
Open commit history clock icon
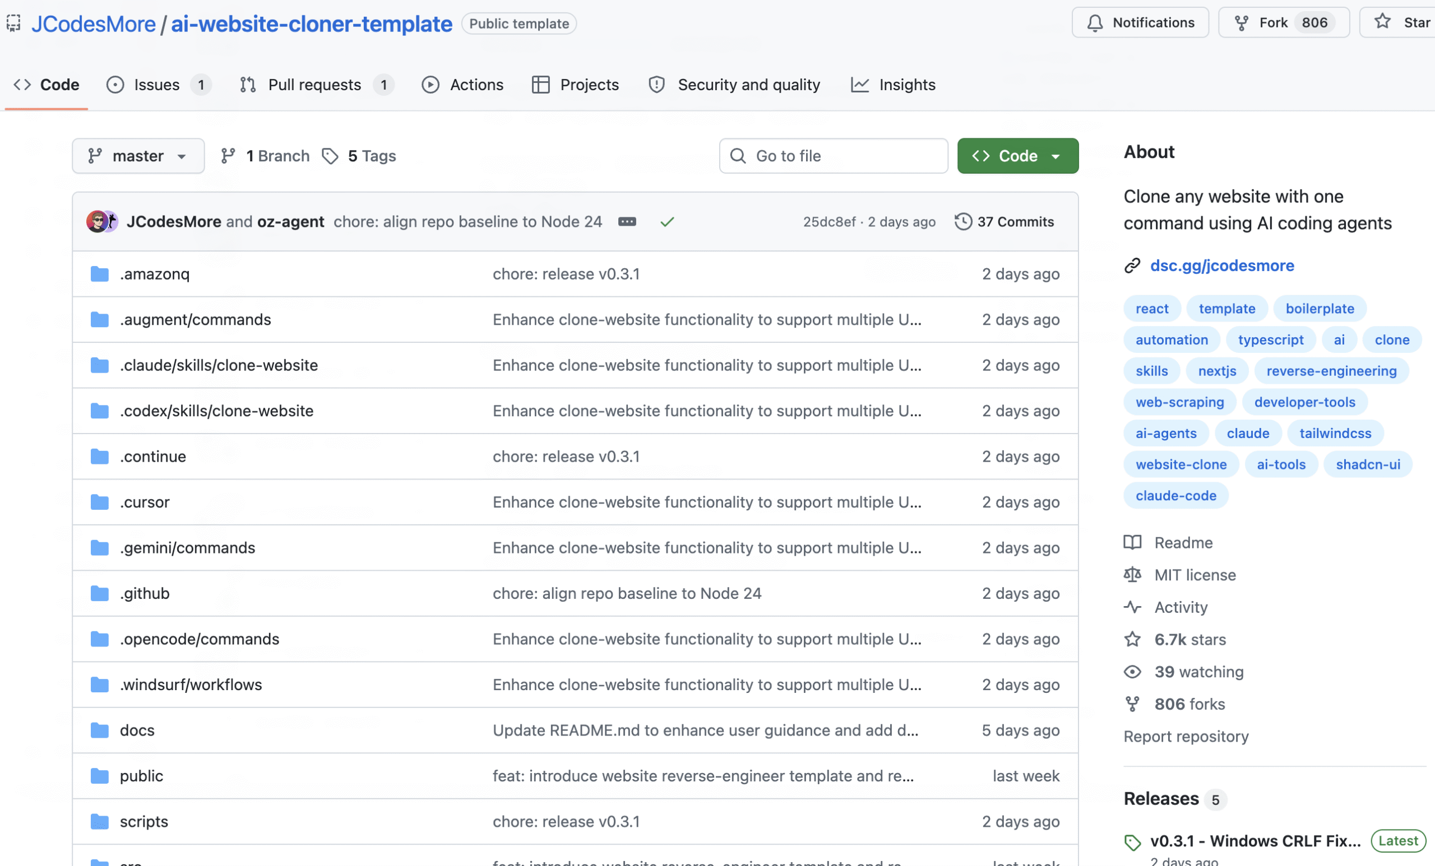(x=962, y=222)
